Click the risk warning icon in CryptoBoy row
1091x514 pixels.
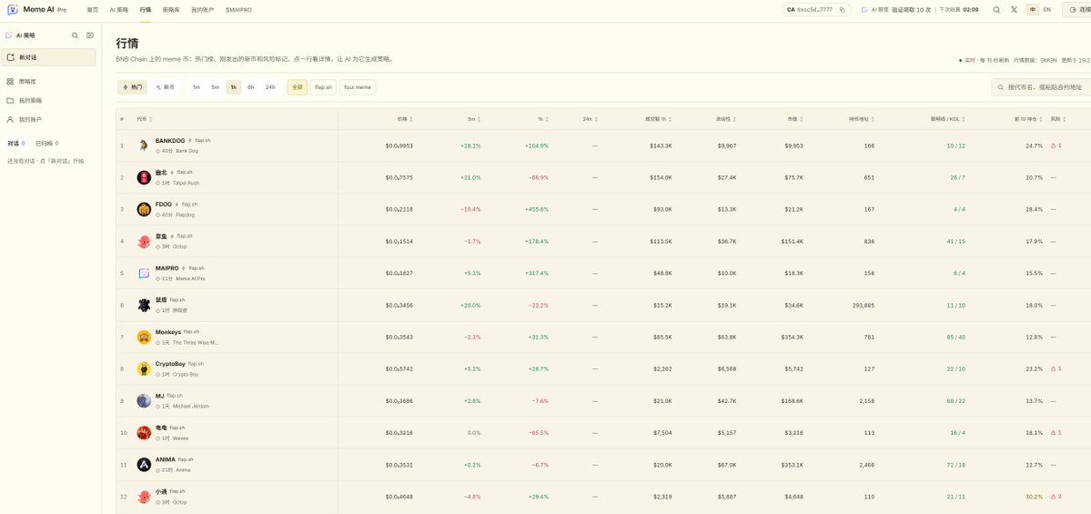(1054, 368)
